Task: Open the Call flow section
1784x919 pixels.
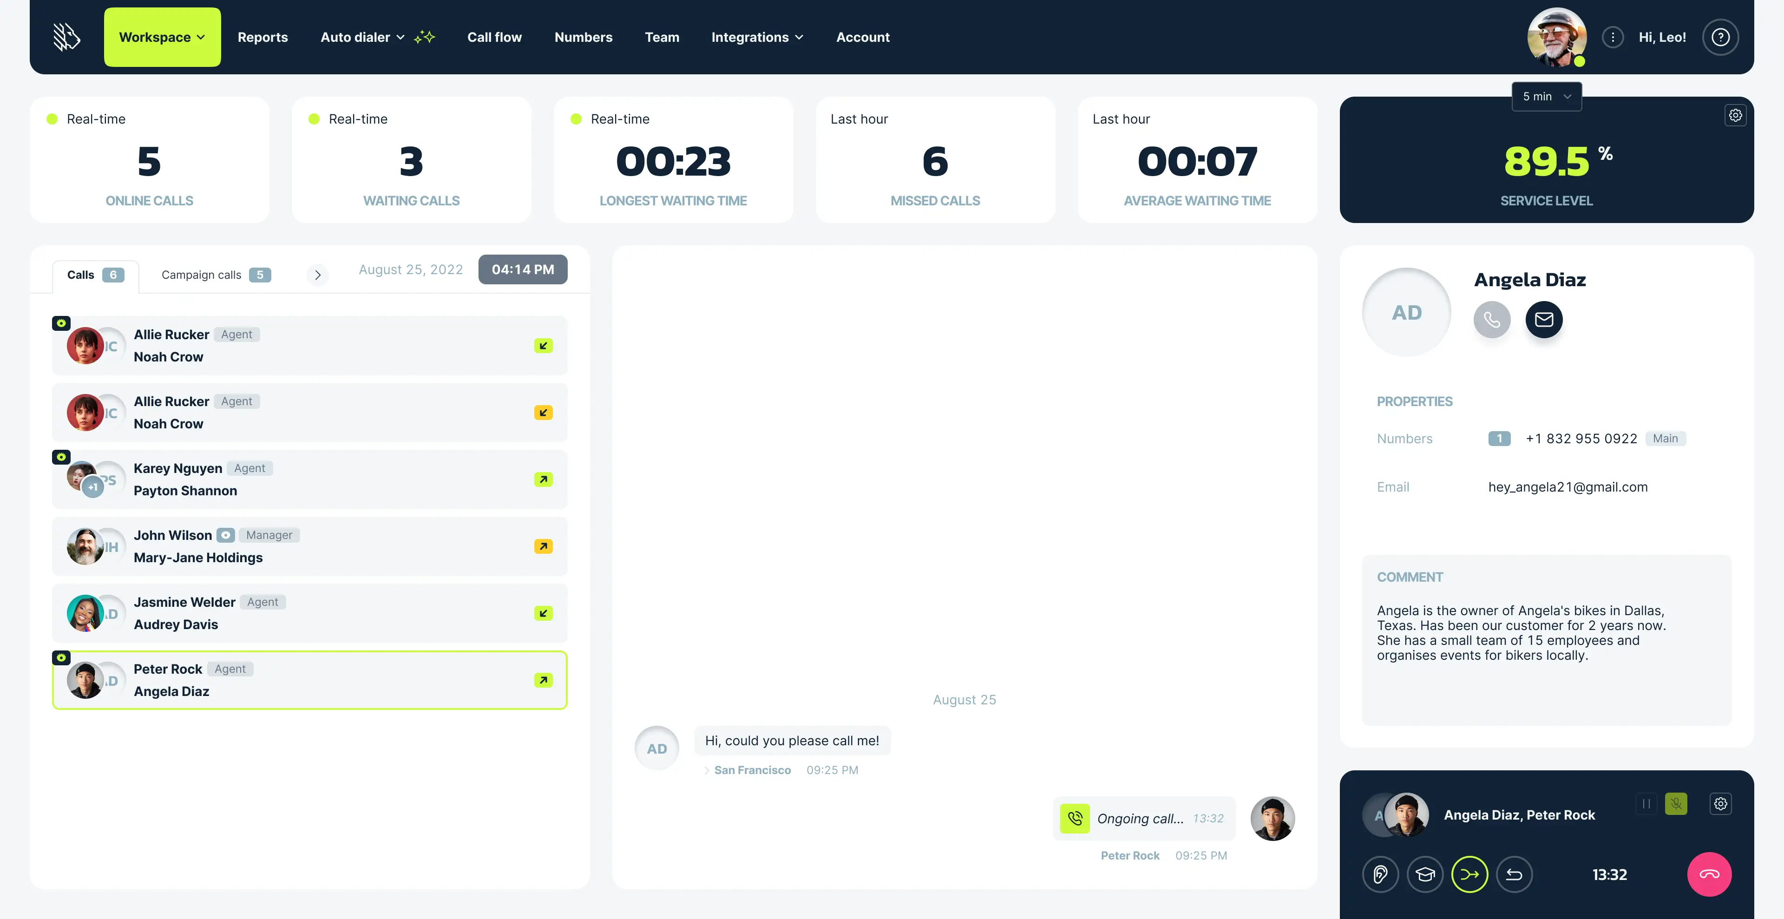Action: [494, 37]
